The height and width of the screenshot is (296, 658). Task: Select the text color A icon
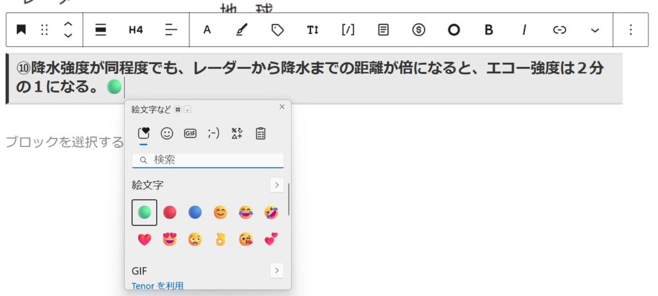tap(207, 30)
